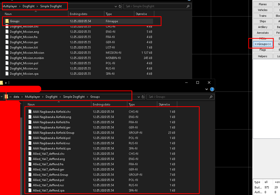Viewport: 280px width, 195px height.
Task: Click the AAA Nagibaevka Airfield.Group file icon
Action: click(30, 133)
